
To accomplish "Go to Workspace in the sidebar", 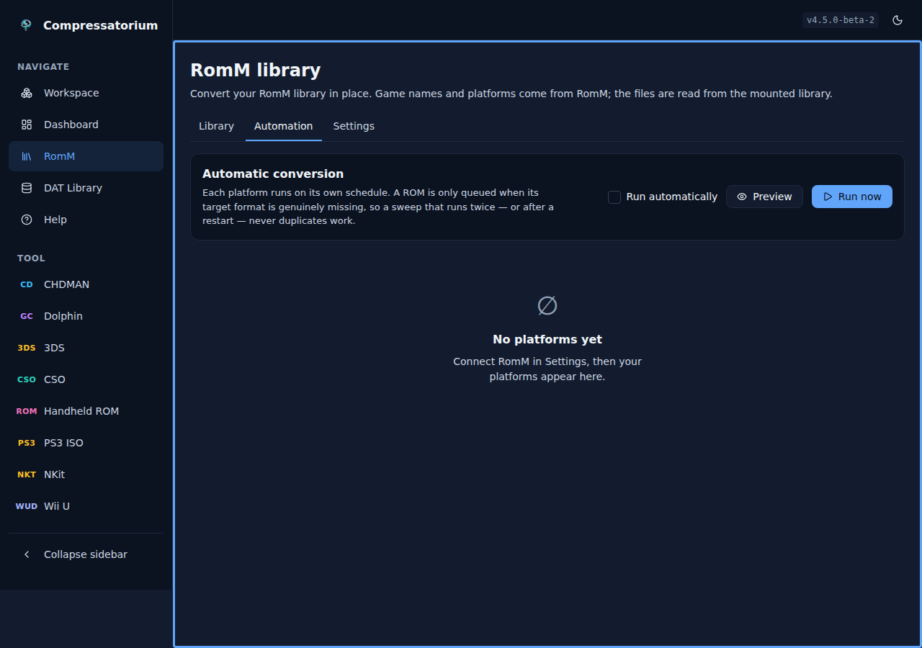I will tap(71, 93).
